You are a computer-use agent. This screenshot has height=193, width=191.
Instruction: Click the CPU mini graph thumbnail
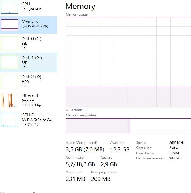point(10,8)
